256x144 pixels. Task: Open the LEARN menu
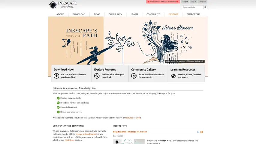[134, 14]
